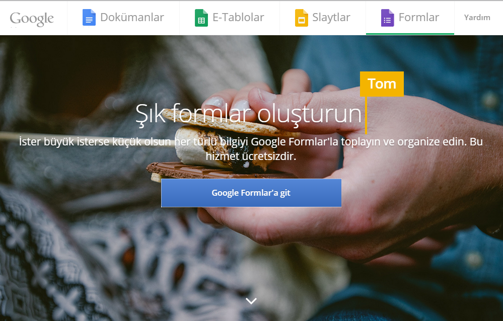Switch to the E-Tablolar tab label
This screenshot has width=503, height=321.
click(x=238, y=17)
